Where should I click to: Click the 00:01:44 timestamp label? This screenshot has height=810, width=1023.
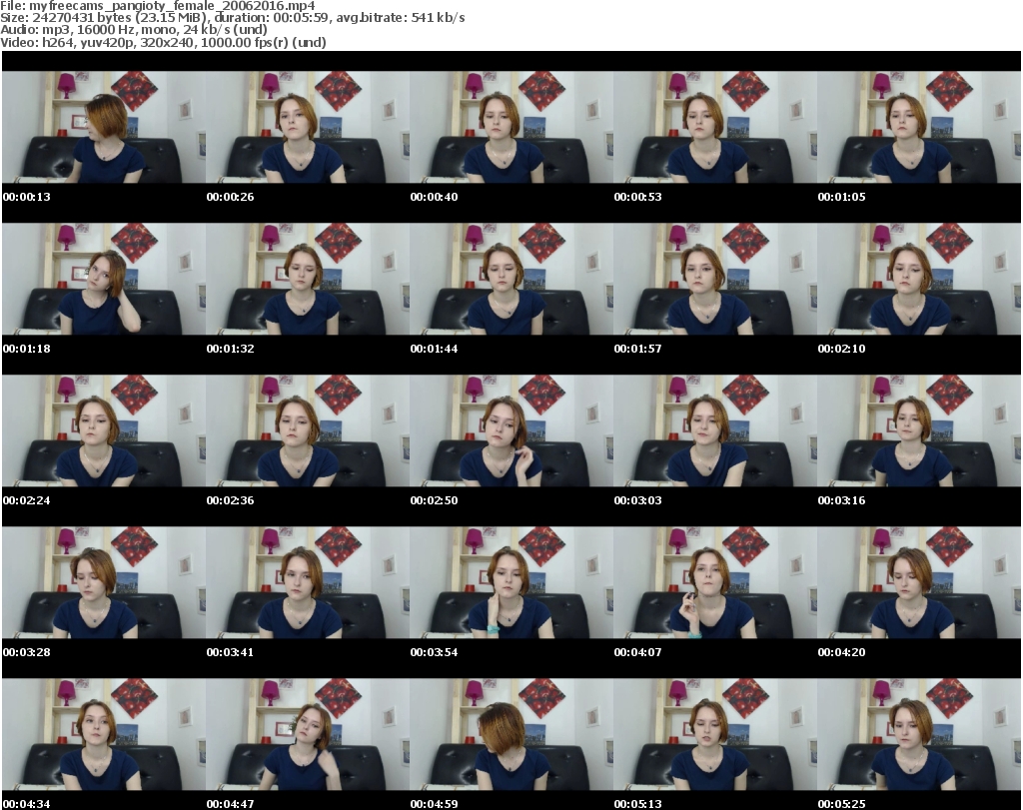[x=434, y=349]
